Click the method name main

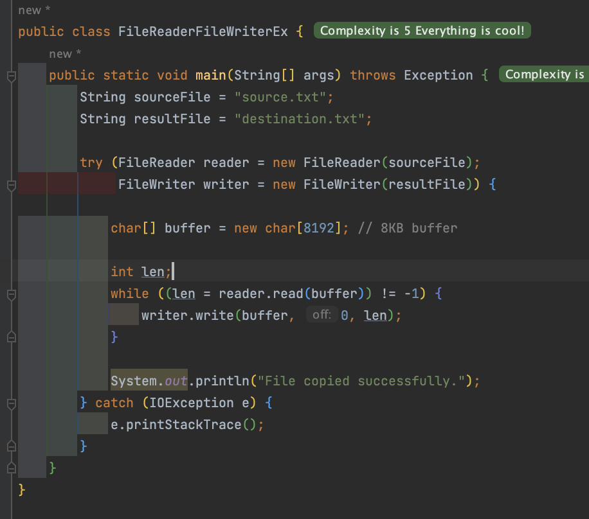tap(211, 75)
